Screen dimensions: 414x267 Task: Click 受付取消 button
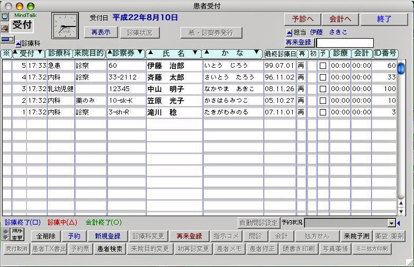[x=16, y=249]
